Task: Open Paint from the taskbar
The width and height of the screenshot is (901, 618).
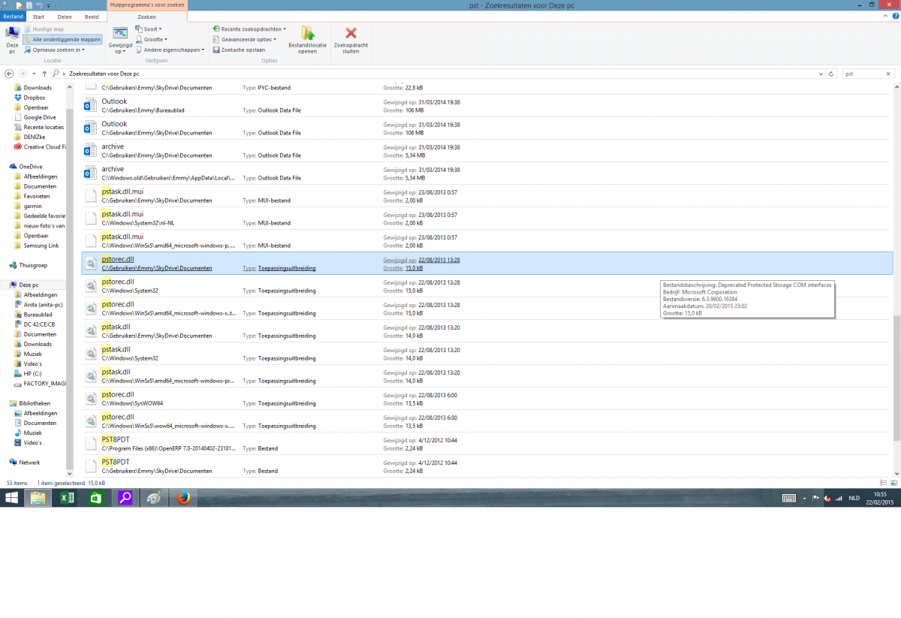Action: point(154,498)
